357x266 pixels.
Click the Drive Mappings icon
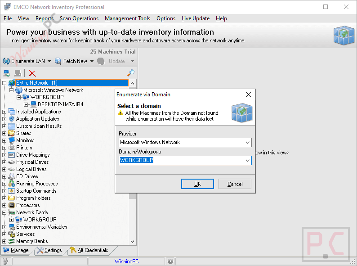click(12, 155)
